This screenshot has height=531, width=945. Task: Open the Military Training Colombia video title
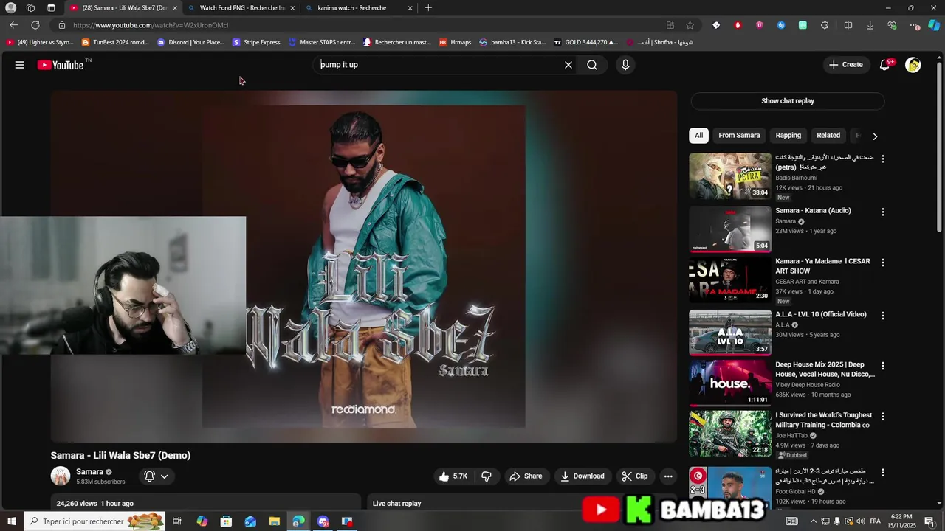point(823,420)
